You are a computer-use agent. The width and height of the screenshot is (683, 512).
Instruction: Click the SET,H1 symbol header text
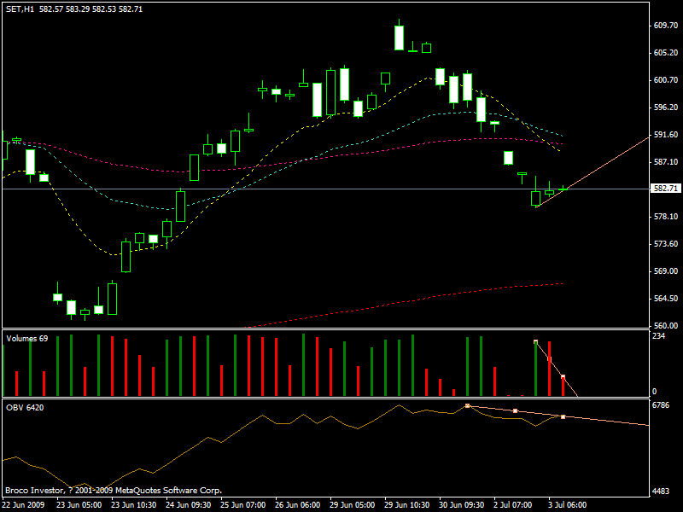20,9
